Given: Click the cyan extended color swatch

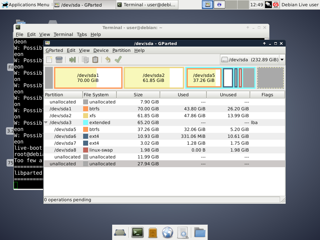Looking at the screenshot, I should (x=86, y=122).
